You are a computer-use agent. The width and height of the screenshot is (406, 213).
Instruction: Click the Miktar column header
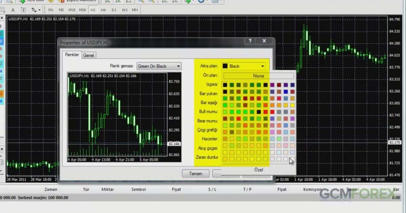tap(108, 190)
